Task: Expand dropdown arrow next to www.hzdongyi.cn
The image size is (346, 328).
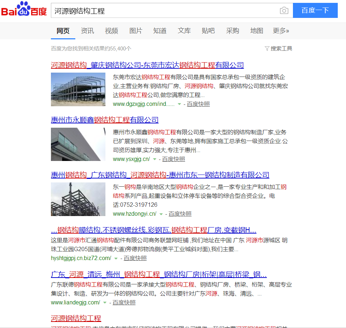Action: click(161, 214)
